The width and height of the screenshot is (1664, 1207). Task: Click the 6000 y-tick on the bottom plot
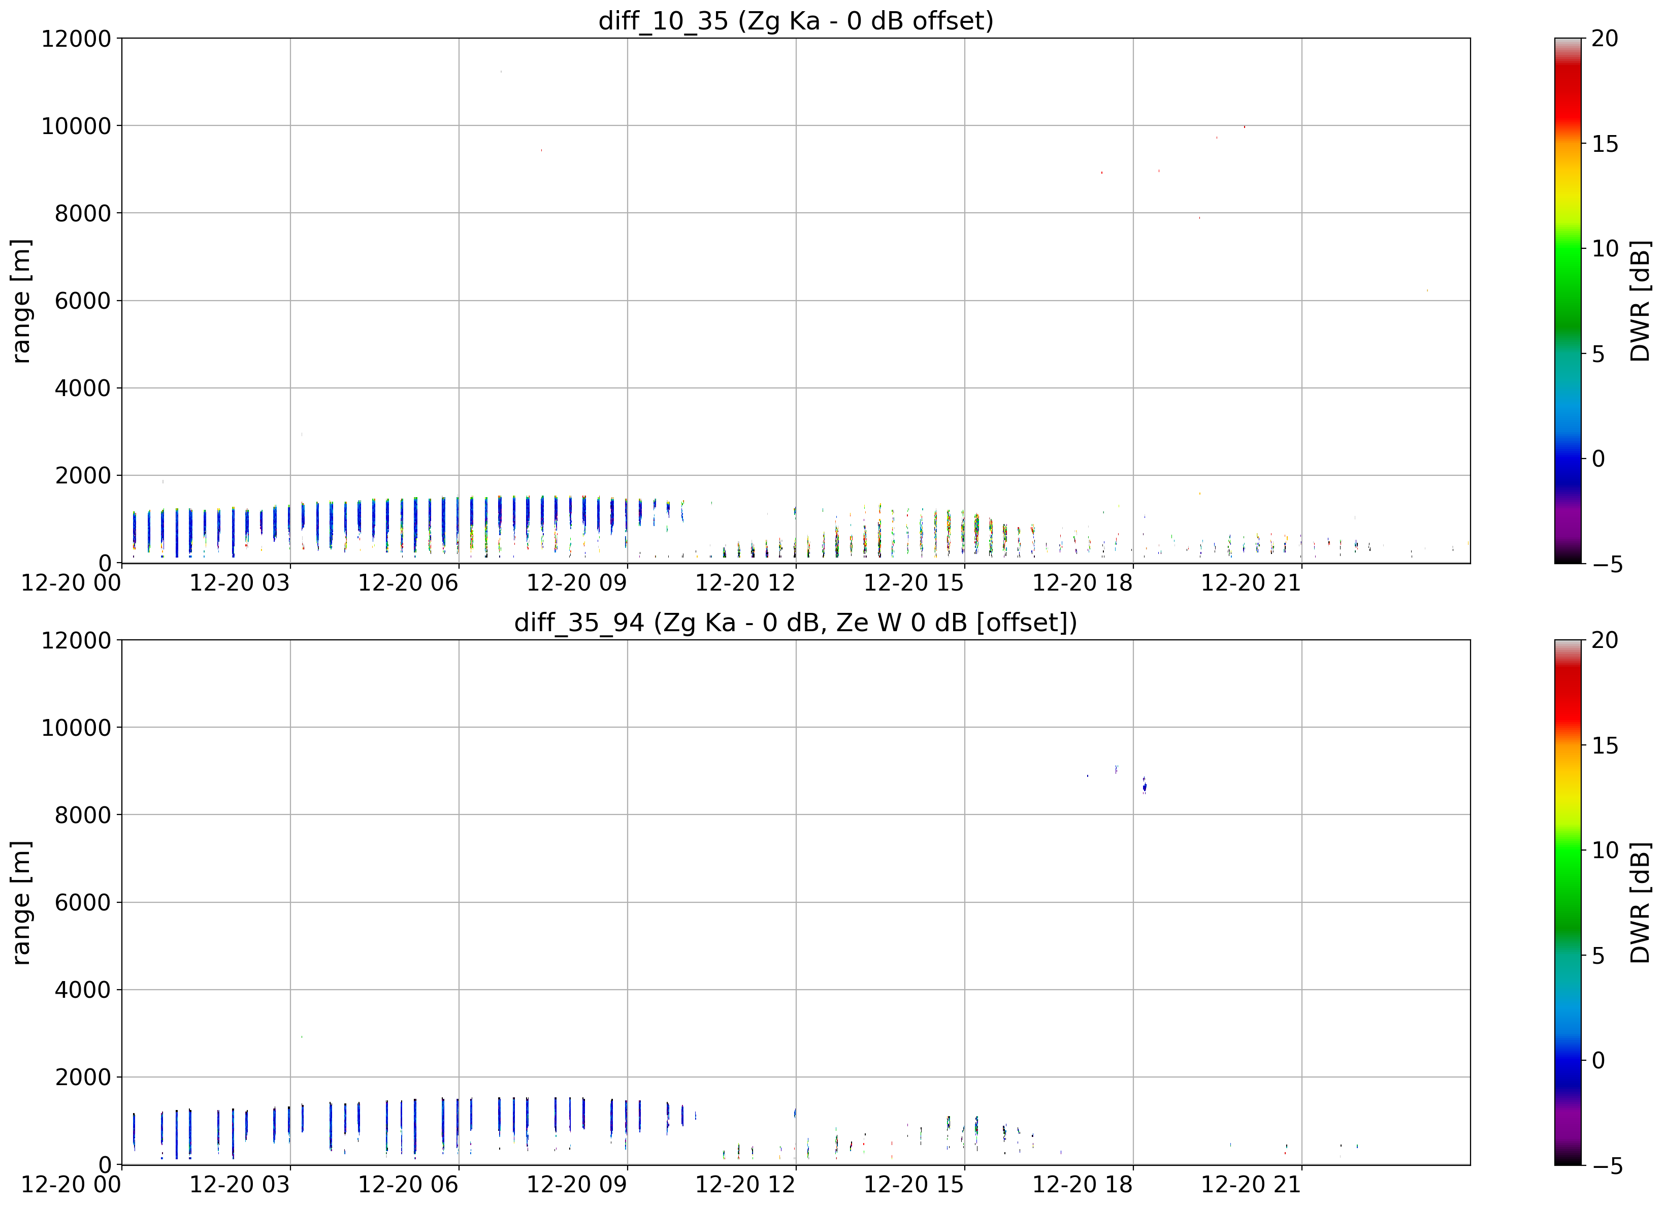(x=83, y=902)
